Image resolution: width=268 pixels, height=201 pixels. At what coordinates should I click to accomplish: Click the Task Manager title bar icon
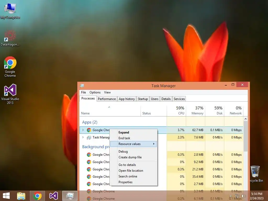(82, 86)
